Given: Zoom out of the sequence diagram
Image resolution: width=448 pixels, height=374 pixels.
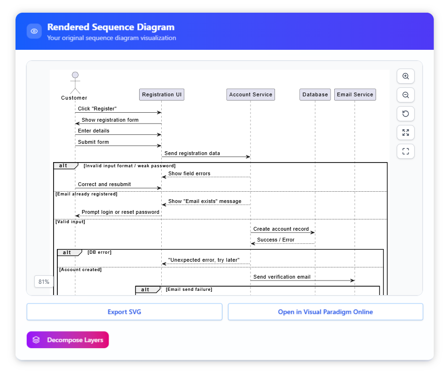Looking at the screenshot, I should click(x=405, y=95).
